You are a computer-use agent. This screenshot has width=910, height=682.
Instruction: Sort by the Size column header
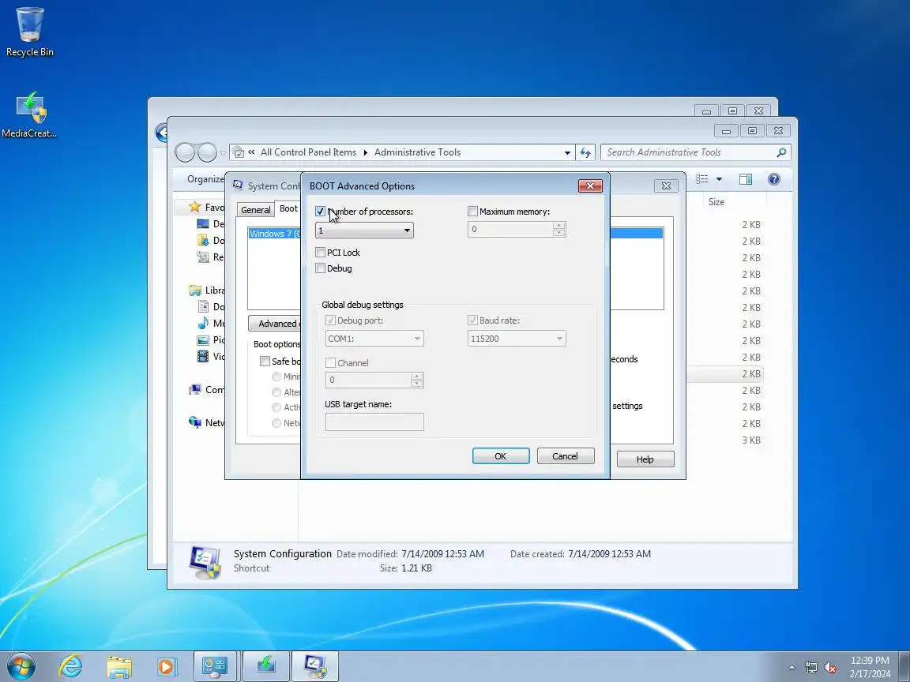point(716,202)
